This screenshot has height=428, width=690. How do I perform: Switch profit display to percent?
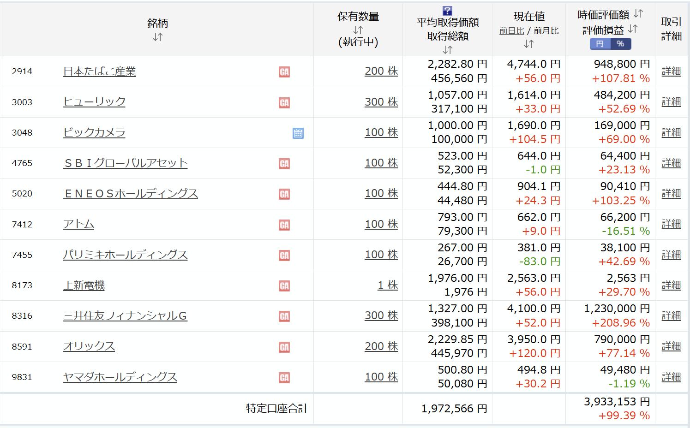pyautogui.click(x=620, y=44)
